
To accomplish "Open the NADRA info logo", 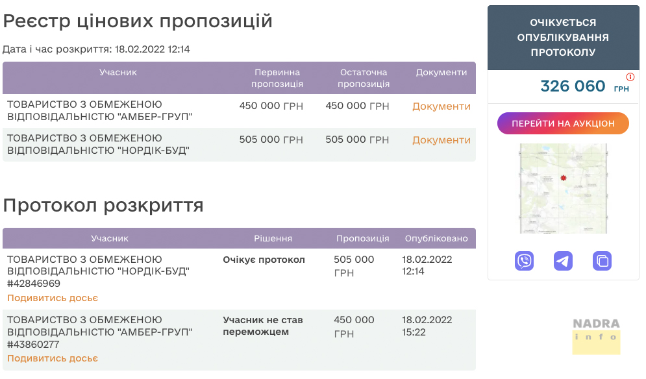I will tap(596, 336).
